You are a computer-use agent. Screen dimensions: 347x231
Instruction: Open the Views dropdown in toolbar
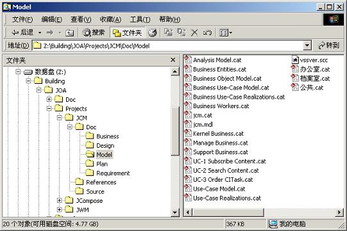(226, 33)
